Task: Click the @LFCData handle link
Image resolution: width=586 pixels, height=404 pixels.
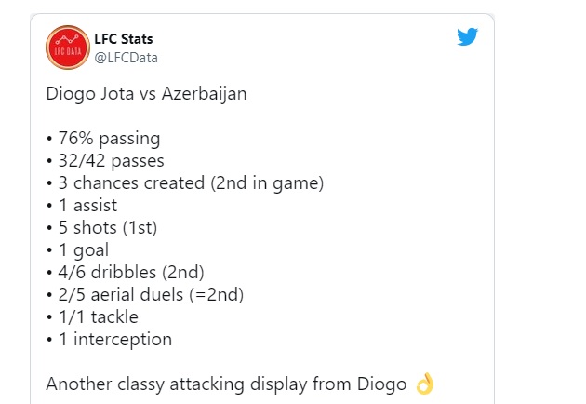Action: (126, 58)
